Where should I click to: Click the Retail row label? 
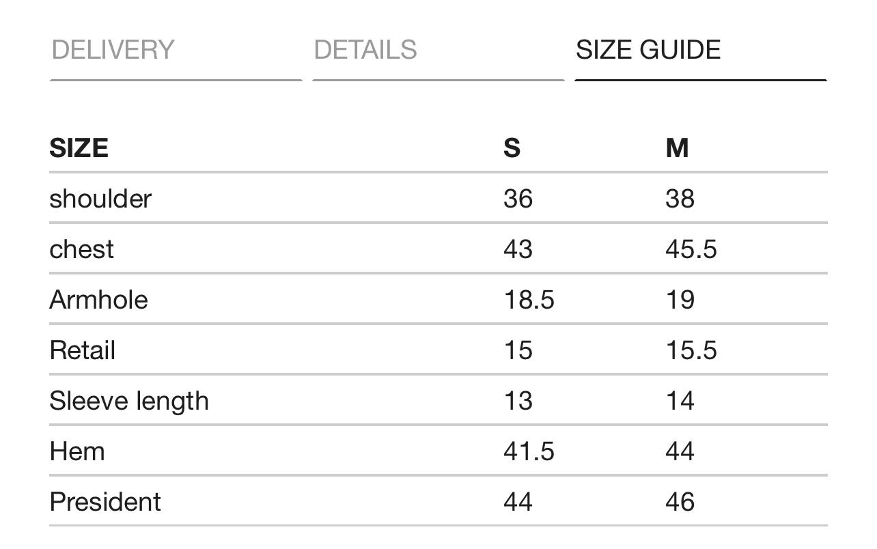83,350
